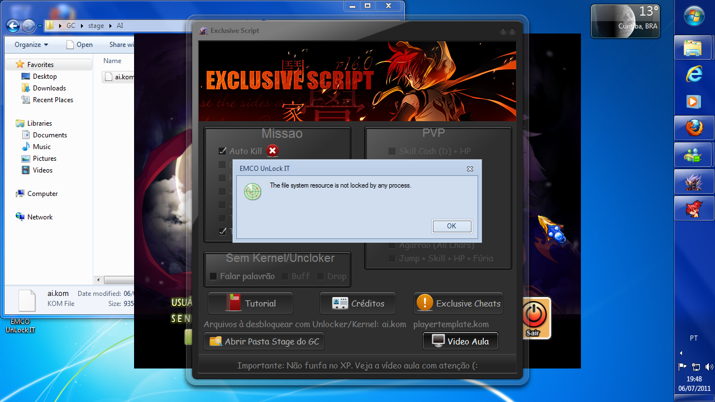Click the Curitiba weather gadget

pyautogui.click(x=625, y=21)
